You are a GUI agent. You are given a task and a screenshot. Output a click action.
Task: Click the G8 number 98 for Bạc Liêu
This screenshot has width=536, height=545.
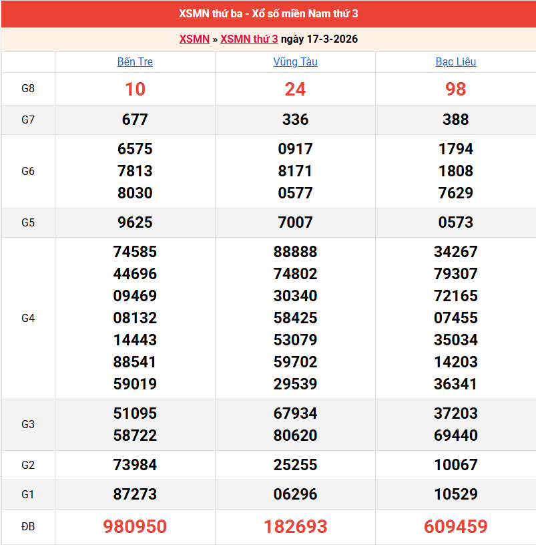coord(455,89)
